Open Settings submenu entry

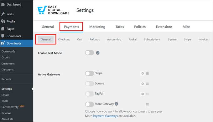pos(7,89)
